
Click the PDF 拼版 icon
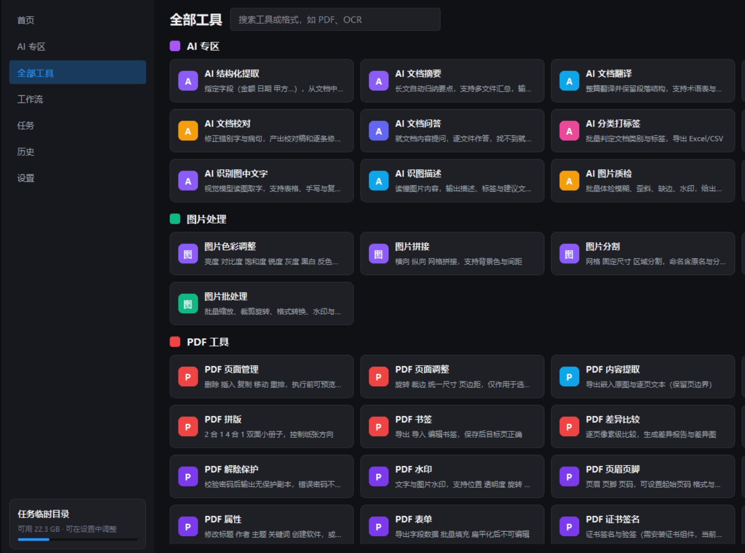point(188,427)
